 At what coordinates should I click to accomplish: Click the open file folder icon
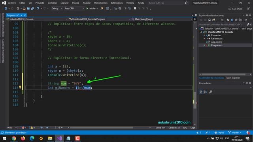24,8
